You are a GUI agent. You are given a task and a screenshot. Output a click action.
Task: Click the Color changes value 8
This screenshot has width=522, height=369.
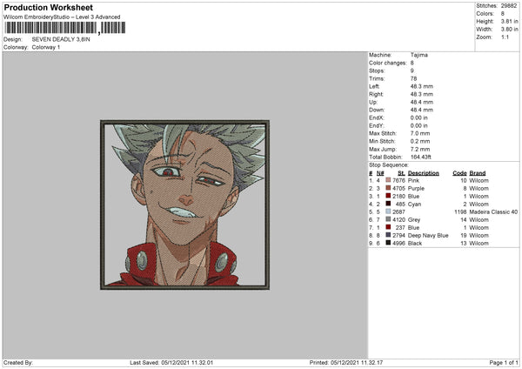[412, 63]
